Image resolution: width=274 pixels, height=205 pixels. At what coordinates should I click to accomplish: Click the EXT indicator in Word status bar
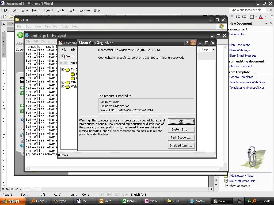(117, 195)
